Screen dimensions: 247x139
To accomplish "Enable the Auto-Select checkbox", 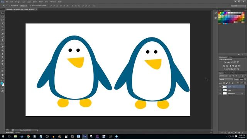I will tap(10, 6).
